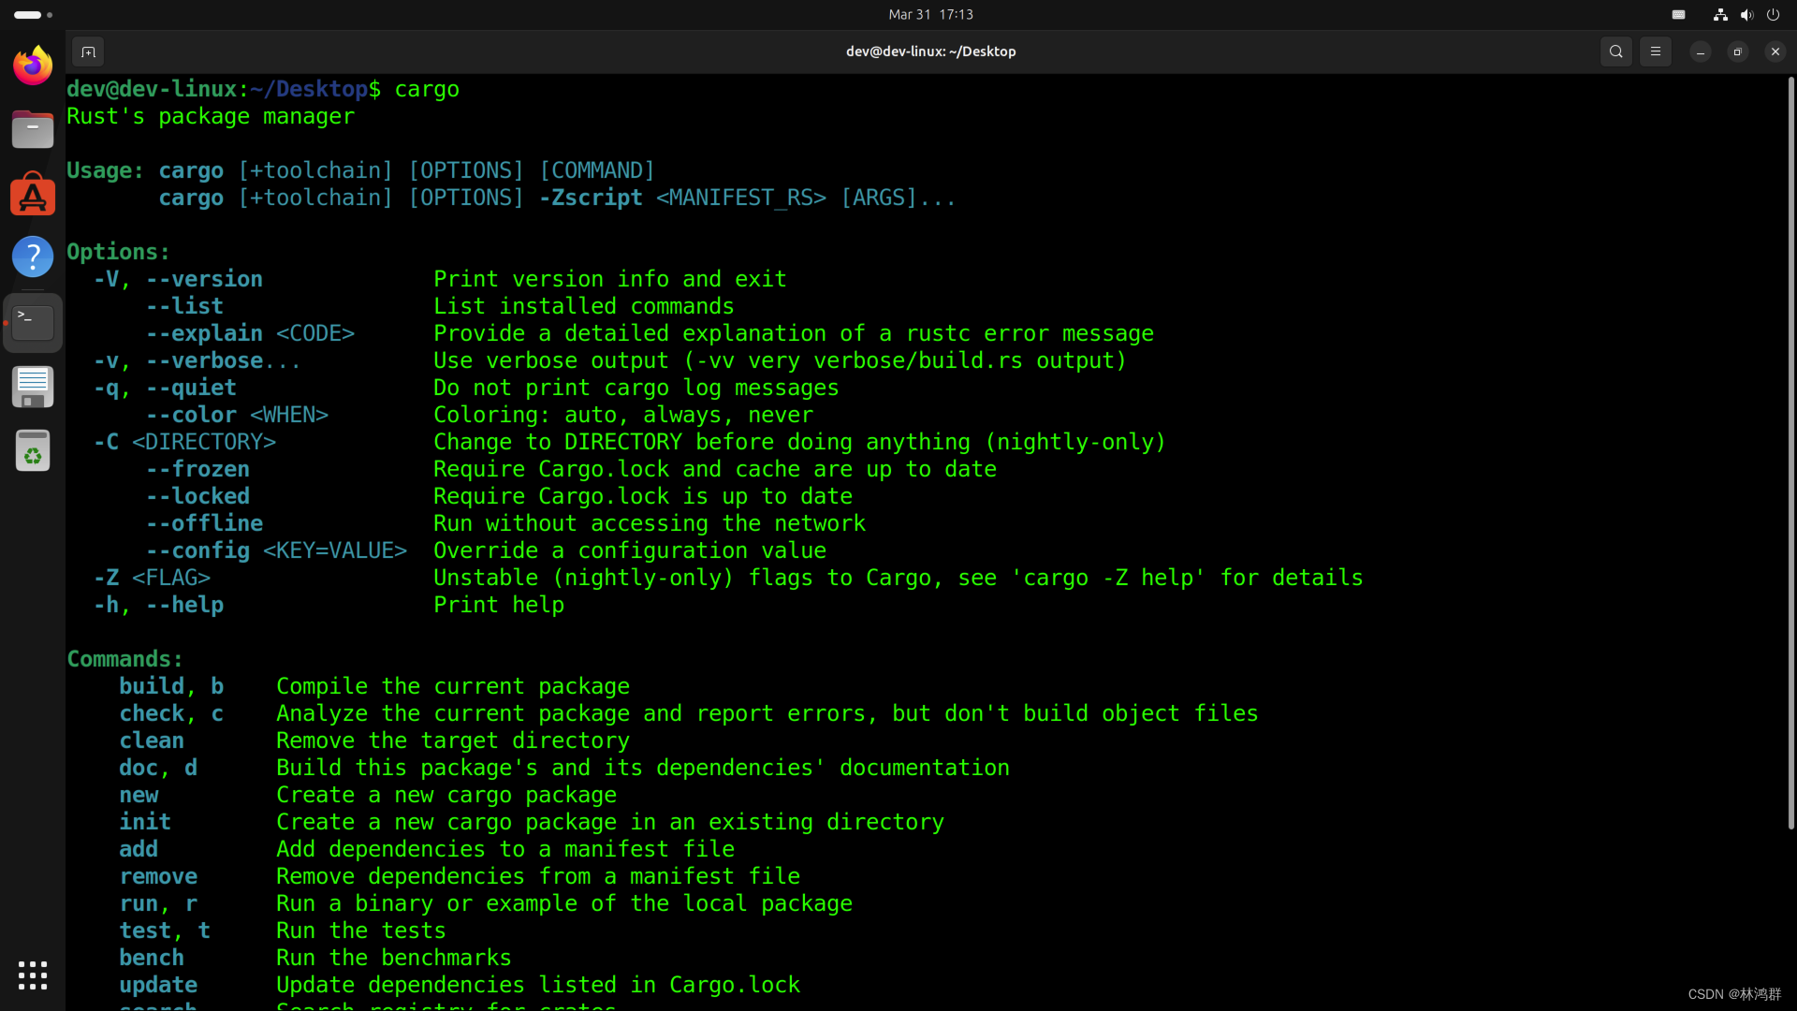This screenshot has width=1797, height=1011.
Task: Open the volume indicator
Action: pyautogui.click(x=1746, y=14)
